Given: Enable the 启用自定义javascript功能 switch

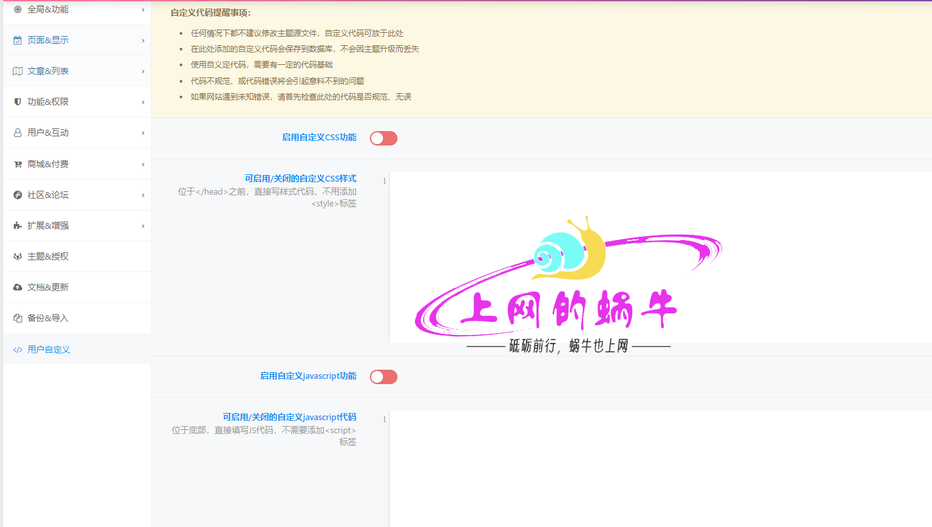Looking at the screenshot, I should pyautogui.click(x=384, y=376).
